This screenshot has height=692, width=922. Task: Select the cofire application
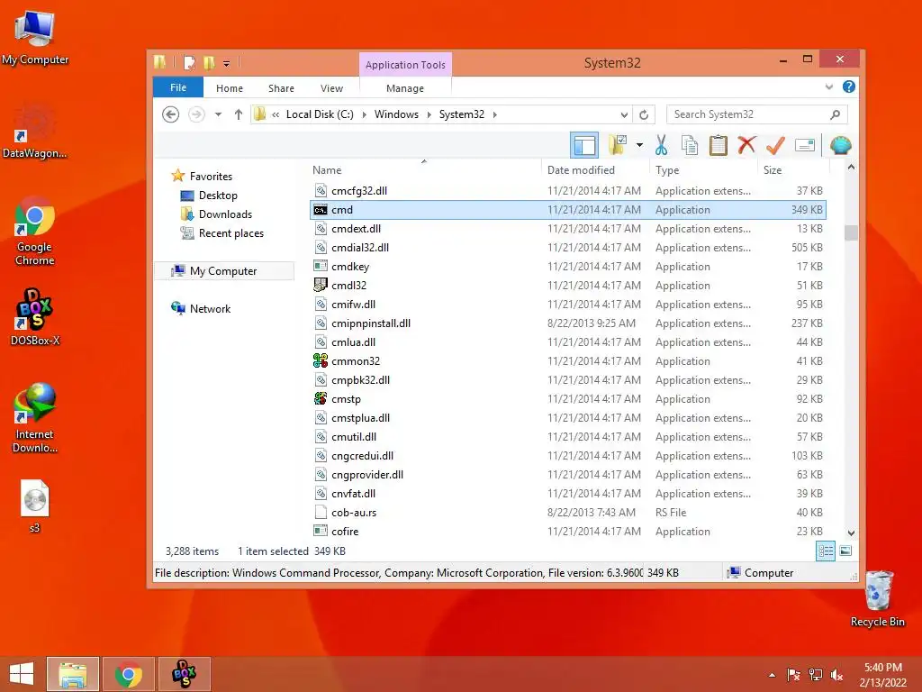coord(567,532)
